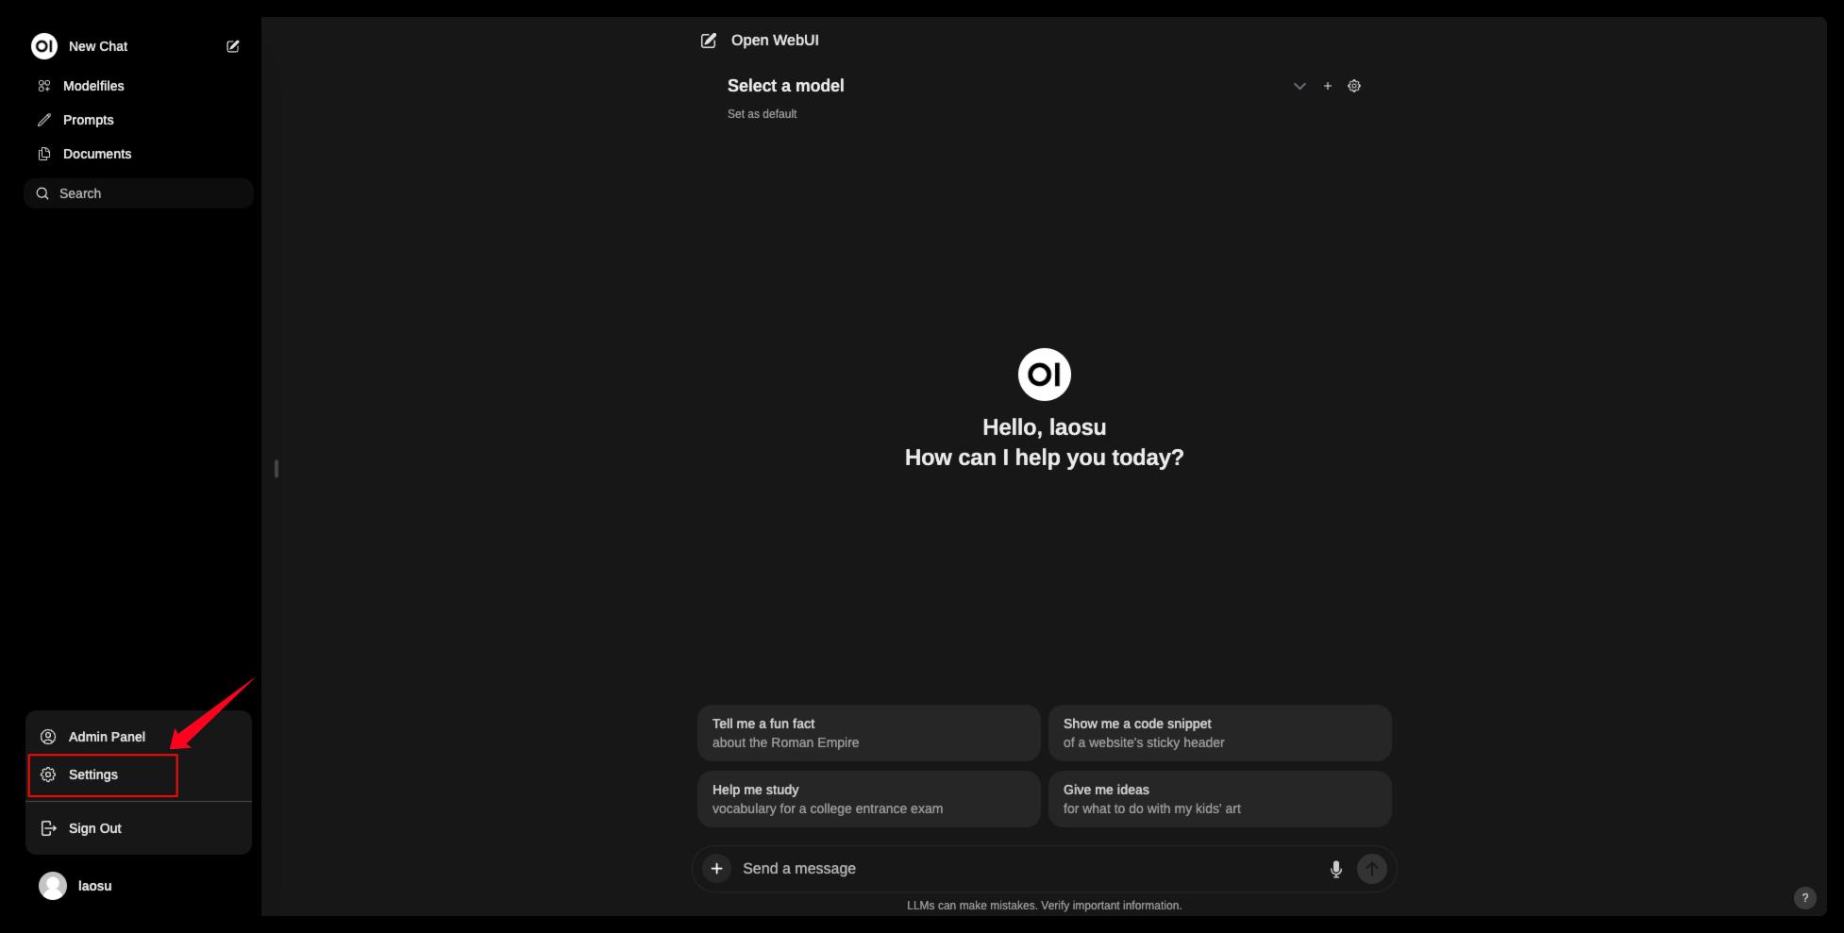Image resolution: width=1844 pixels, height=933 pixels.
Task: Click the Open WebUI logo in sidebar header
Action: tap(44, 46)
